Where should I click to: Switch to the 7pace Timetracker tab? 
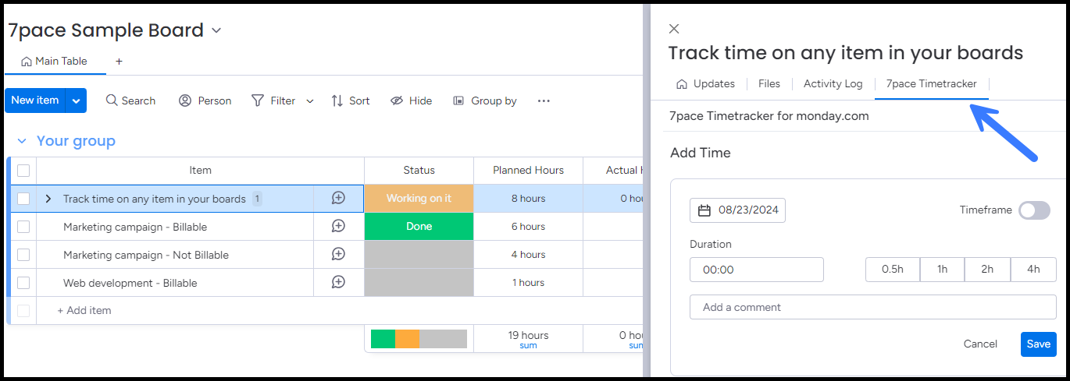pos(932,83)
